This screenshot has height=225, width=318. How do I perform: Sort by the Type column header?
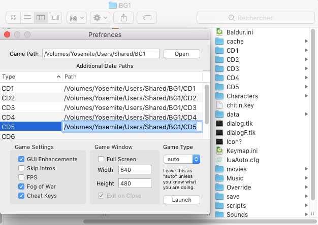[x=31, y=77]
